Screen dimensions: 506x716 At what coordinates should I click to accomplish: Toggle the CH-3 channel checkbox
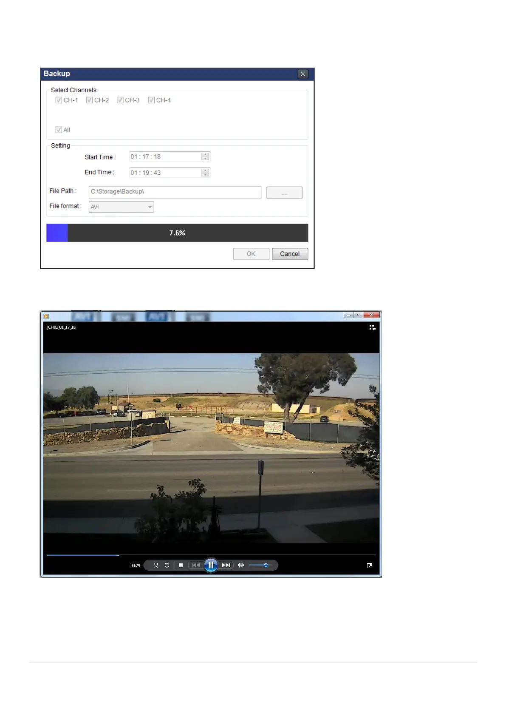(x=120, y=100)
